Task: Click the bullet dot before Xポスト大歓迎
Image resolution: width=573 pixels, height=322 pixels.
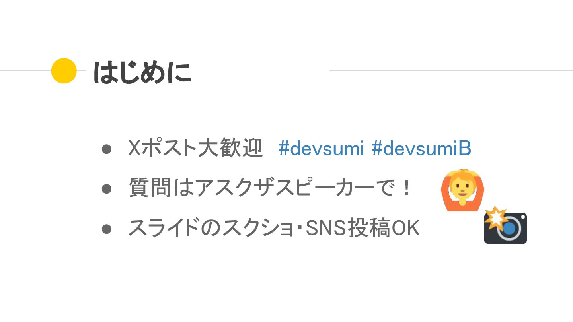Action: coord(106,149)
